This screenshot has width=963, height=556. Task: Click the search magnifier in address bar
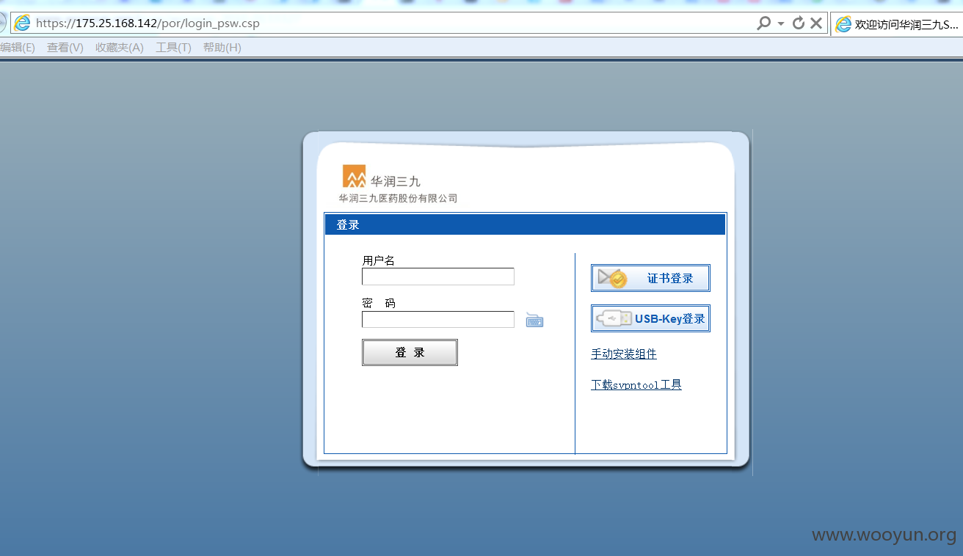coord(763,23)
